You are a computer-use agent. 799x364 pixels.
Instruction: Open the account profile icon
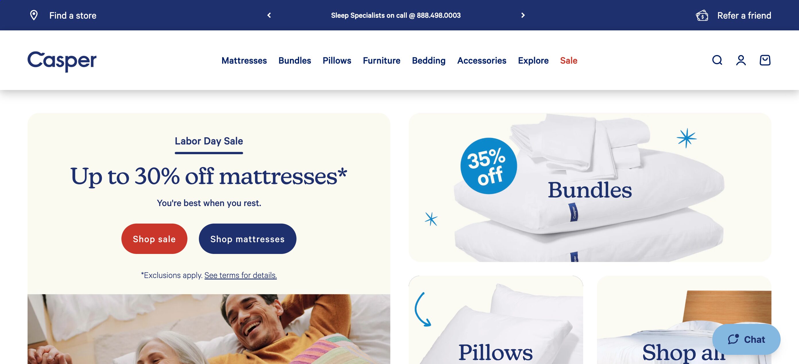click(741, 60)
